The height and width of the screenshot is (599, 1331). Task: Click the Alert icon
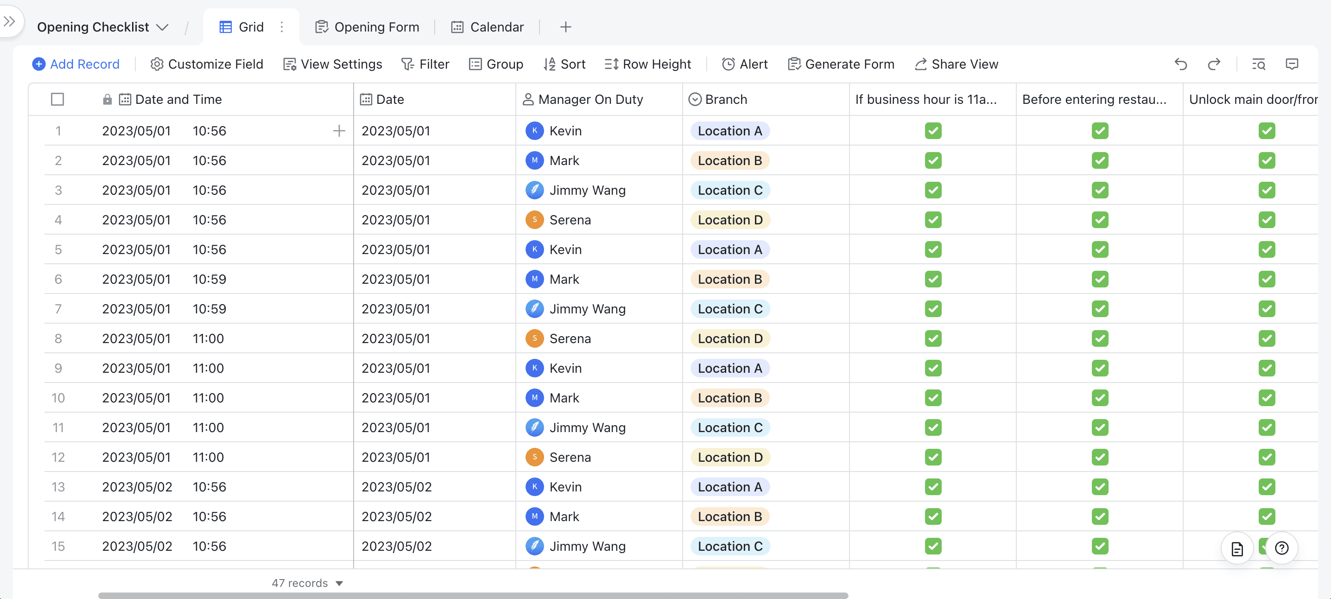tap(729, 64)
